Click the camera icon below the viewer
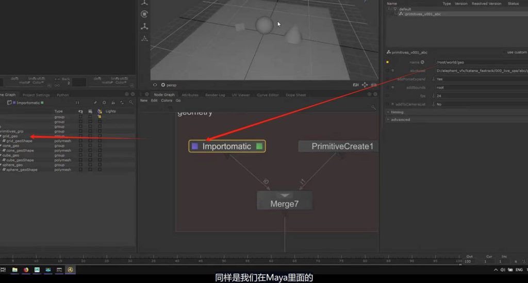Screen dimensions: 528x283 tap(355, 85)
